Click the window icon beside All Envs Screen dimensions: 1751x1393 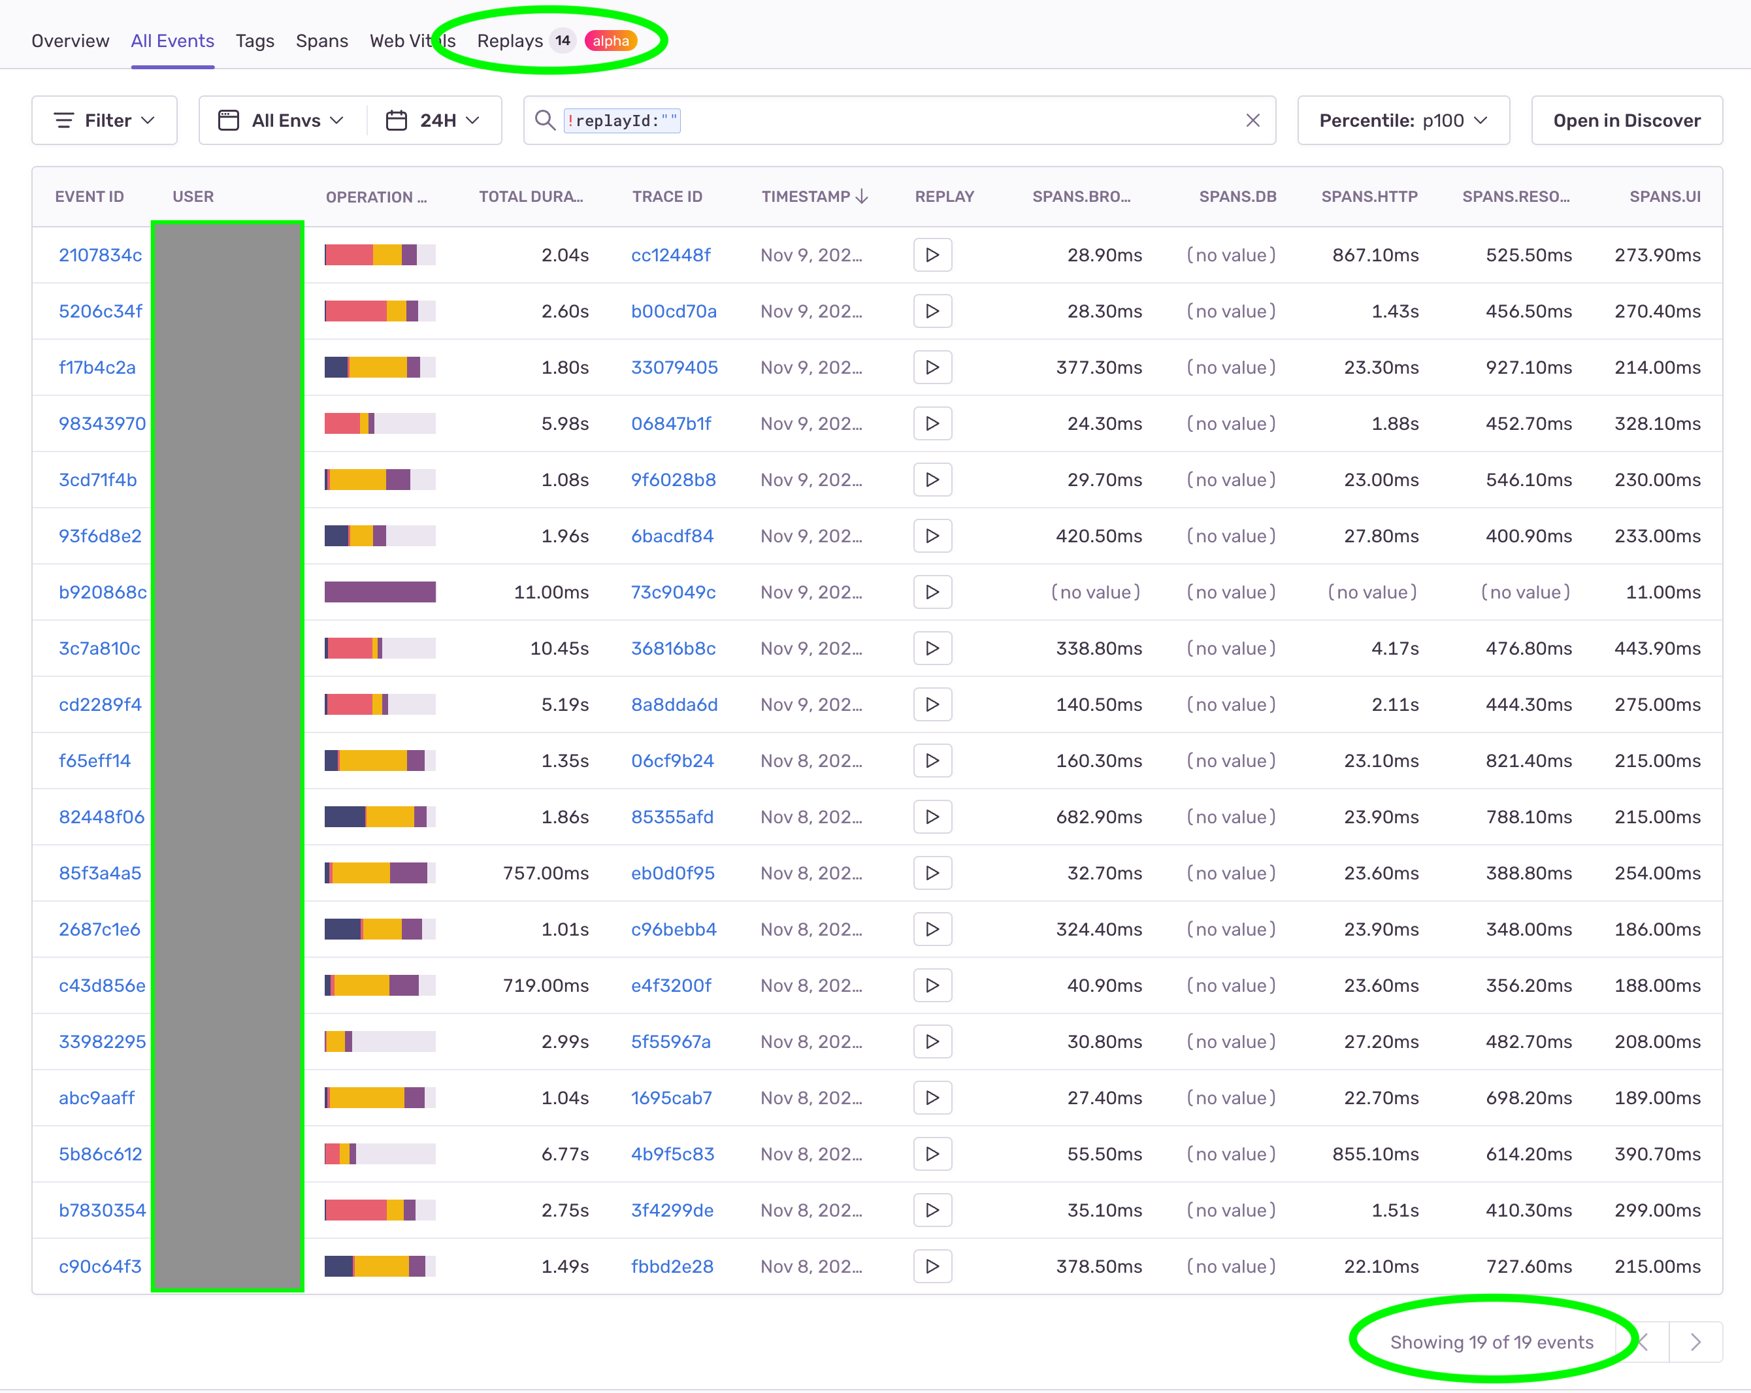228,120
